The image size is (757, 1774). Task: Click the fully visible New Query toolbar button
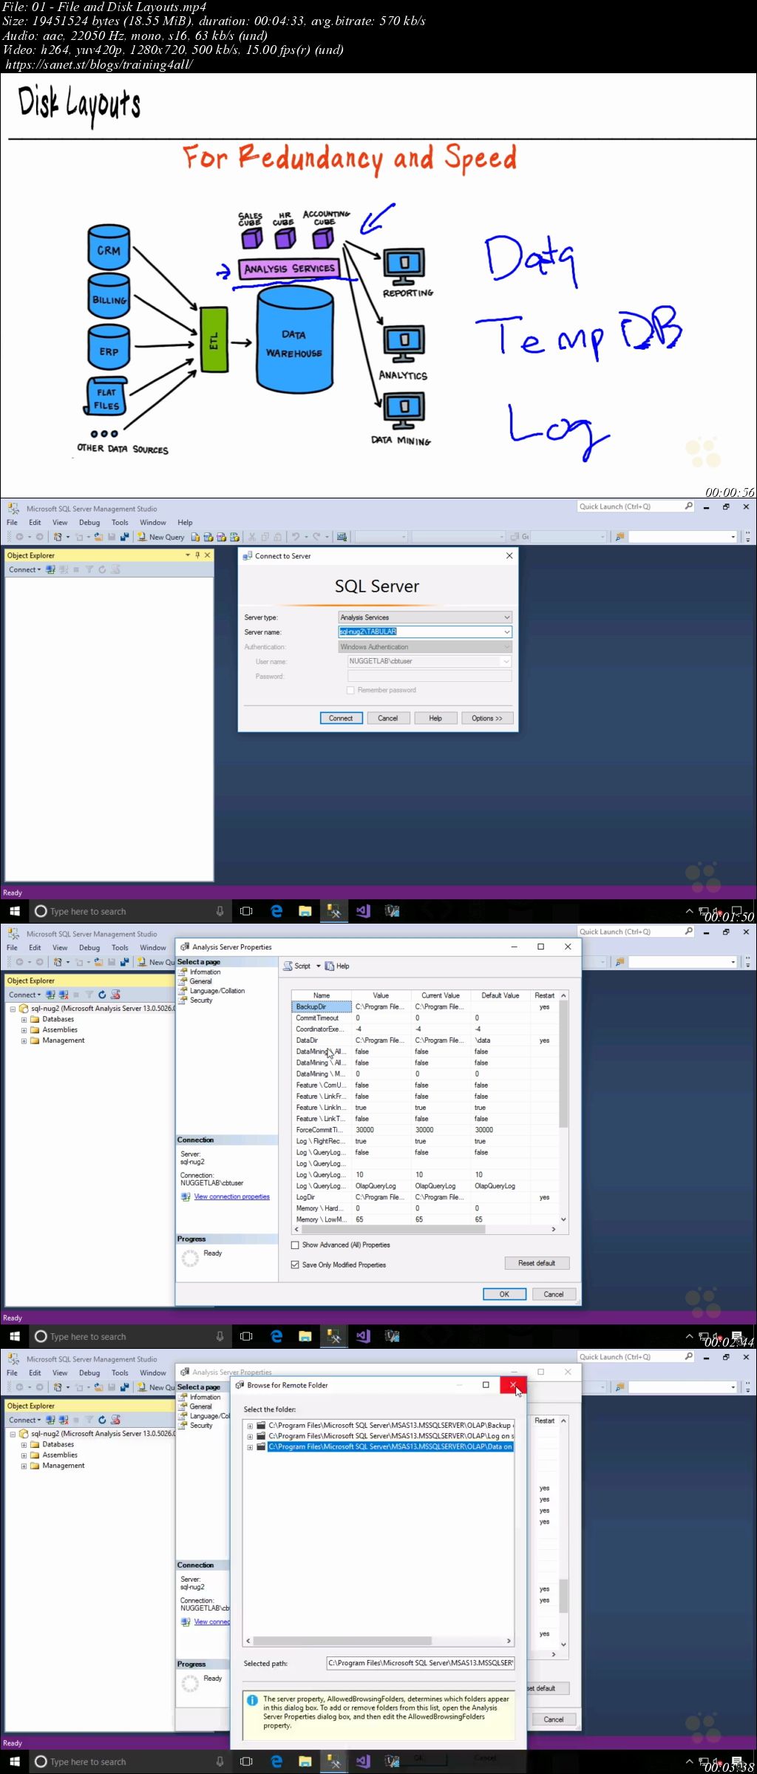tap(160, 537)
